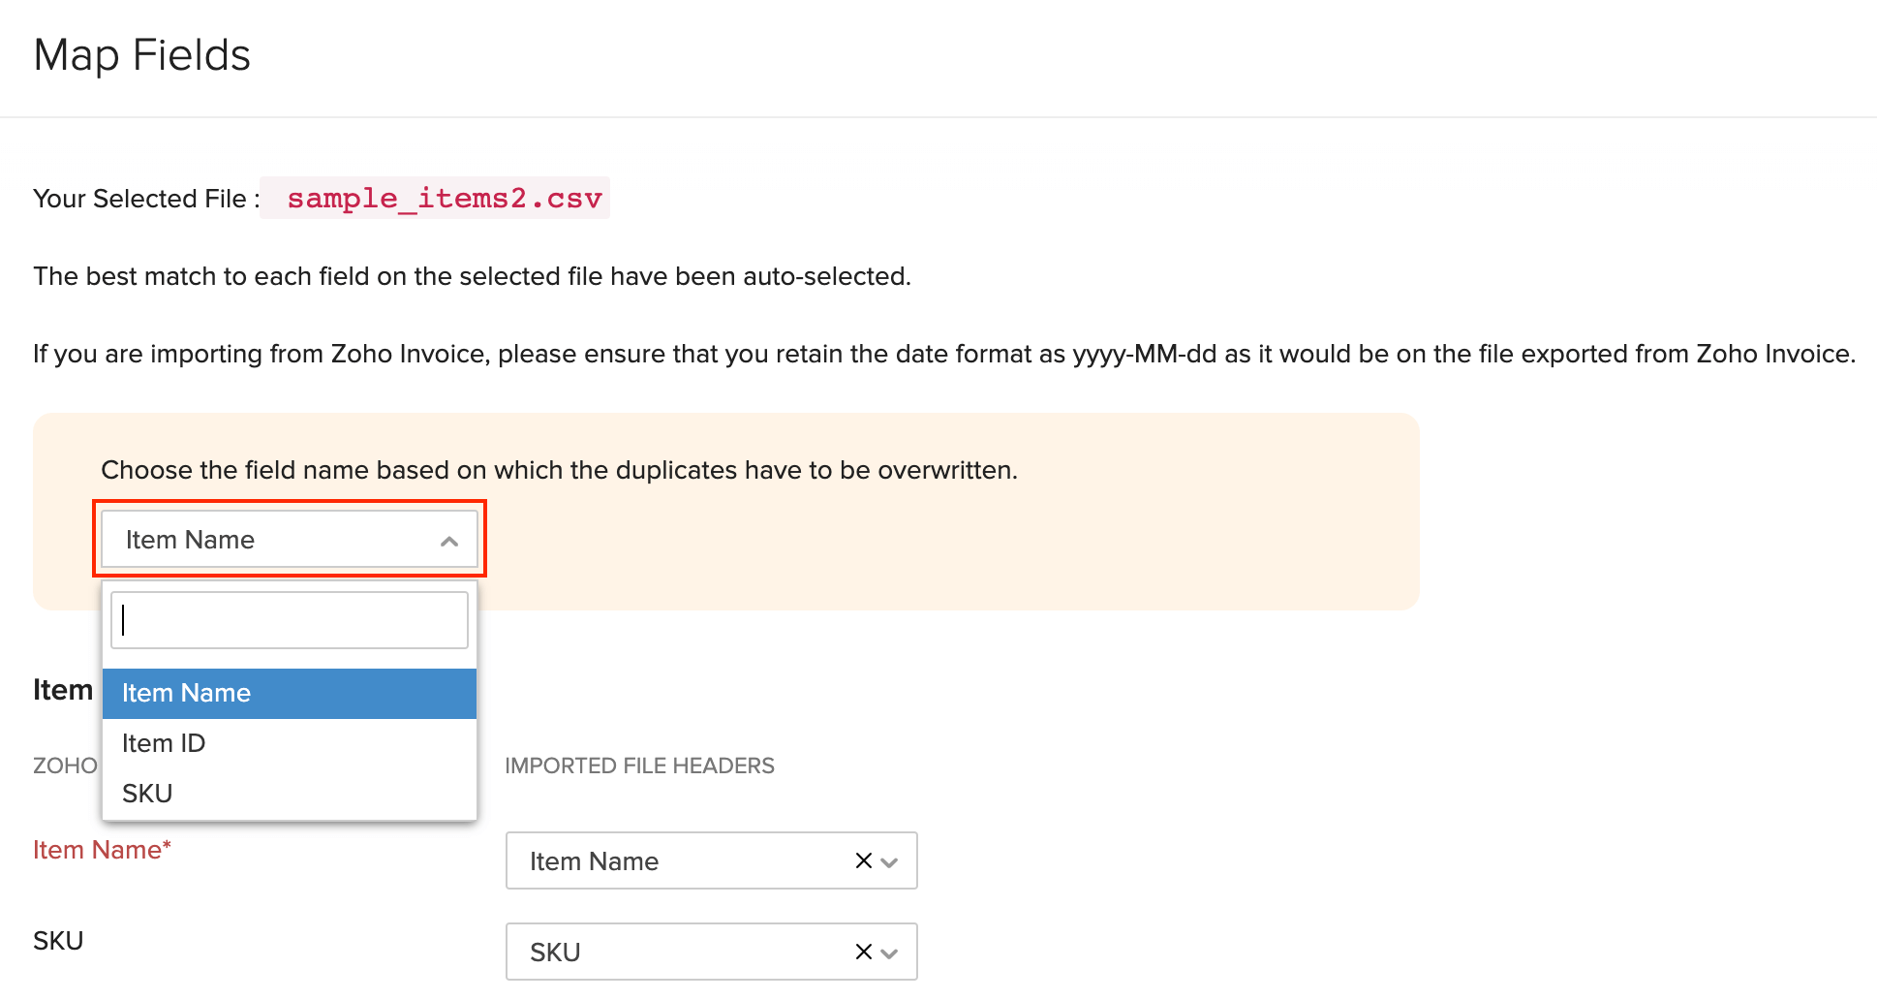Choose SKU from the open dropdown list
This screenshot has height=1000, width=1877.
point(289,794)
